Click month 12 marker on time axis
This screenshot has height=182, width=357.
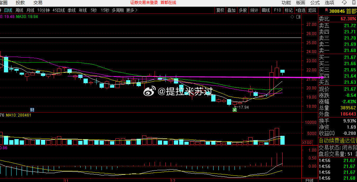click(x=173, y=180)
